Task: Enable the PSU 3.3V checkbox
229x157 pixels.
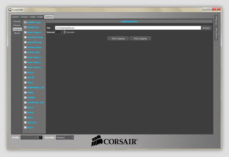Action: tap(25, 122)
